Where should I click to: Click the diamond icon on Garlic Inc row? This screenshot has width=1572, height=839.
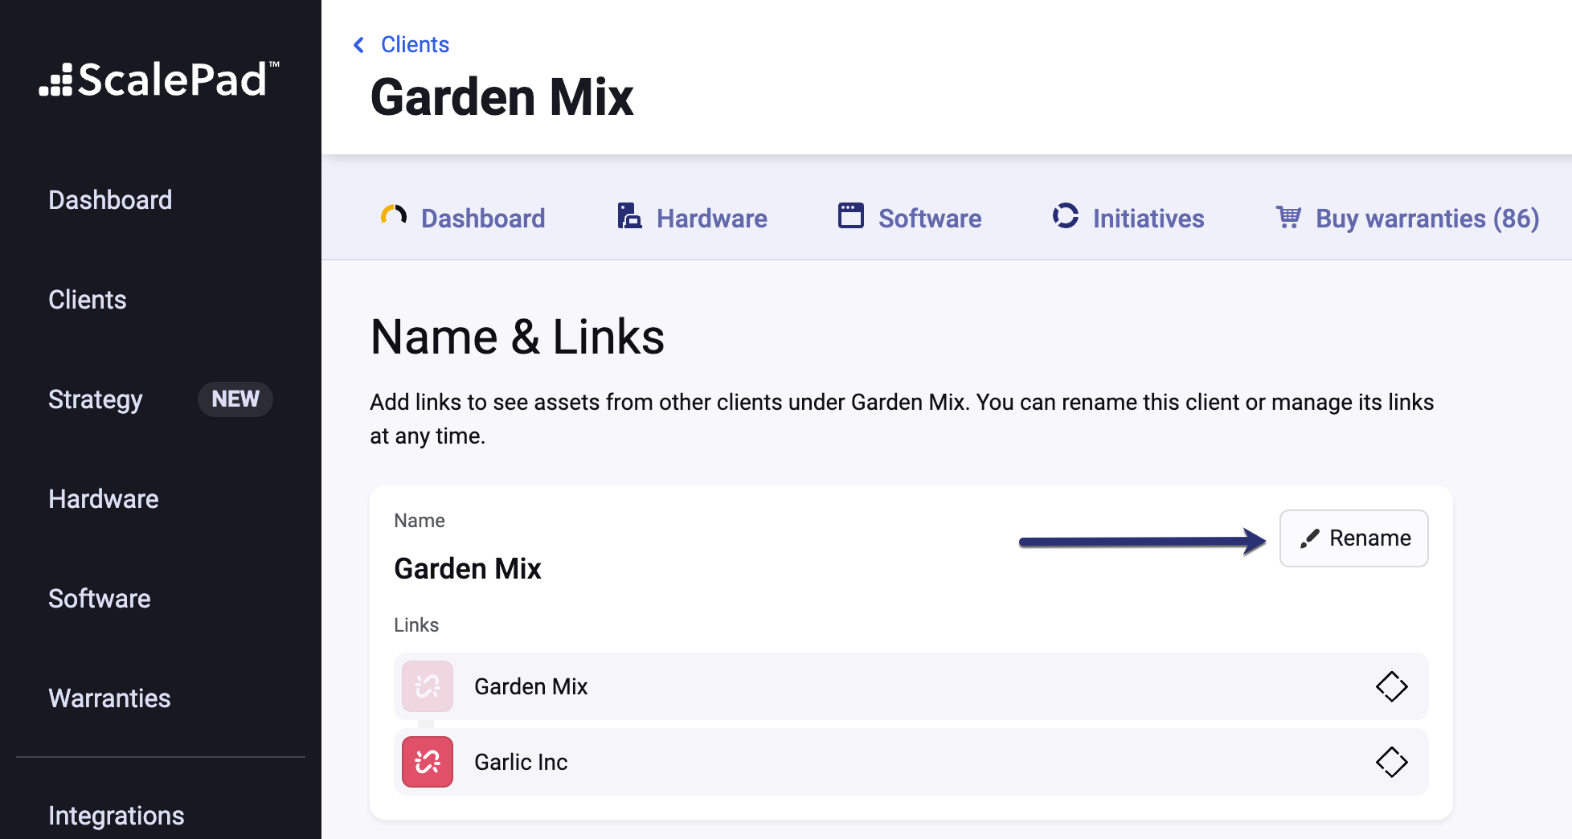pos(1391,762)
